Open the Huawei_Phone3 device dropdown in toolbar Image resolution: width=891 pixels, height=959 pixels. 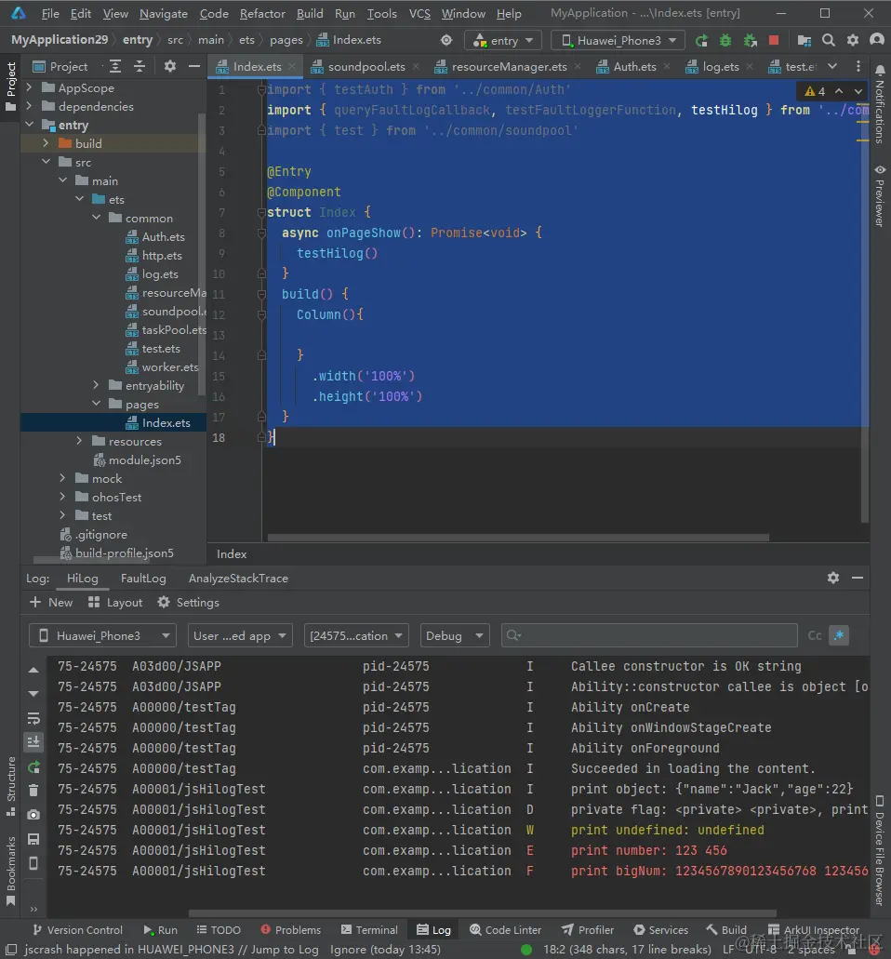click(618, 41)
